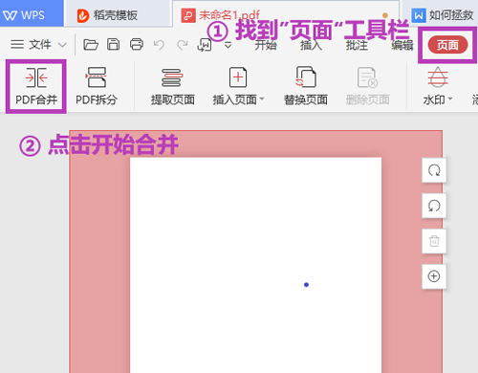478x373 pixels.
Task: Select the white page thumbnail
Action: pyautogui.click(x=255, y=265)
